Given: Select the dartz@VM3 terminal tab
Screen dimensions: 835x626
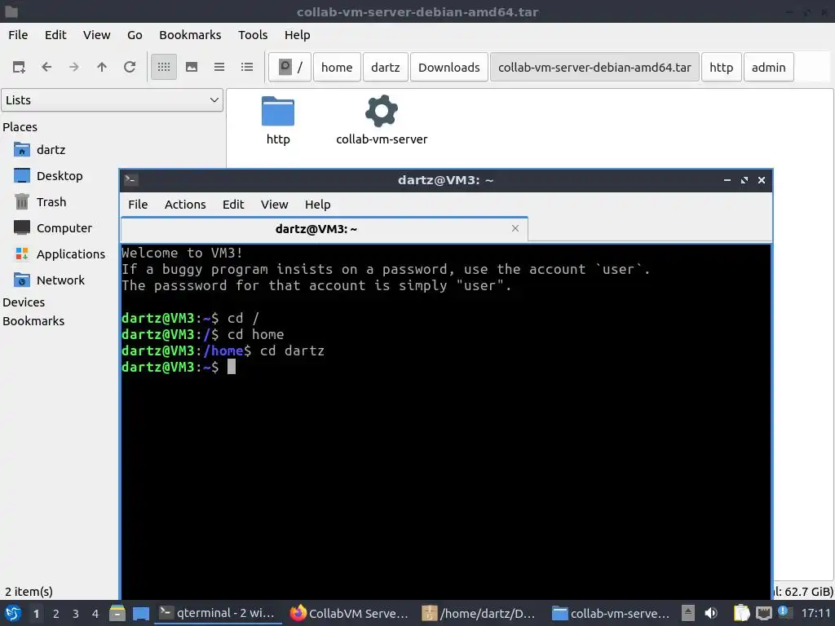Looking at the screenshot, I should [x=324, y=229].
